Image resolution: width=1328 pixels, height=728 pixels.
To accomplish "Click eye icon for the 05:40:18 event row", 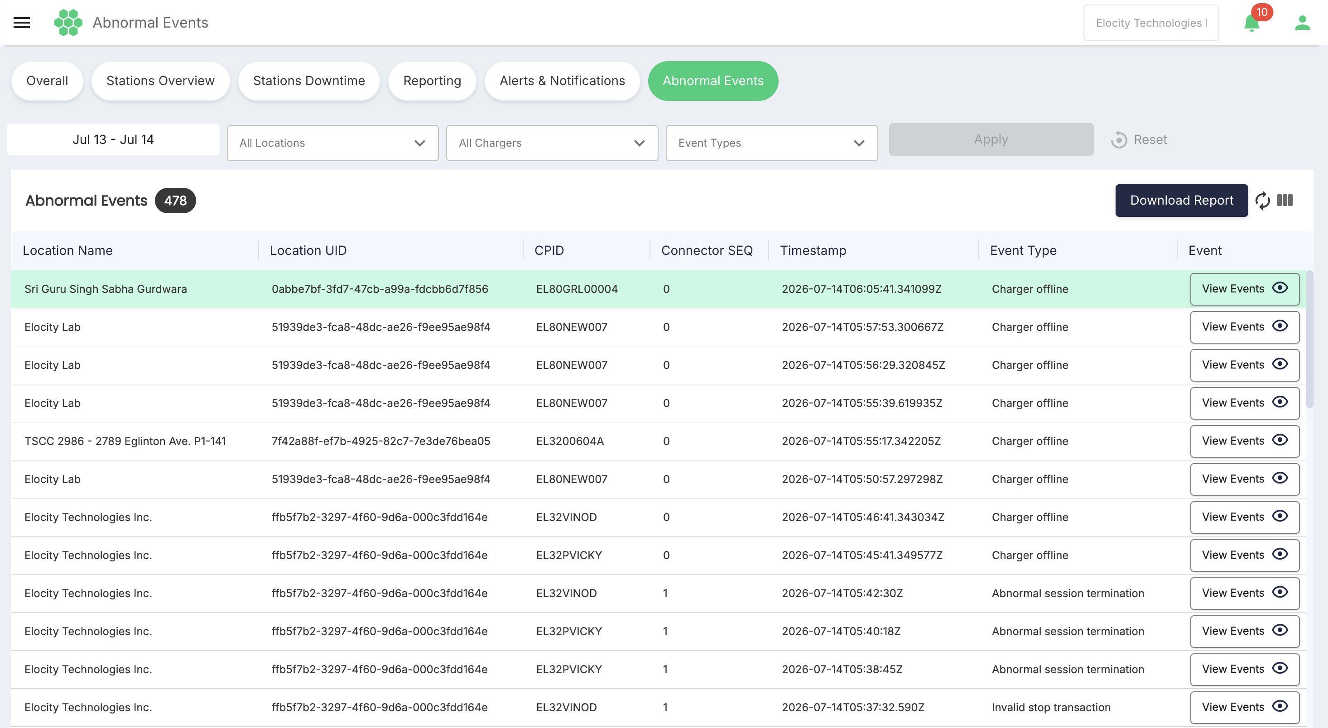I will [x=1280, y=631].
